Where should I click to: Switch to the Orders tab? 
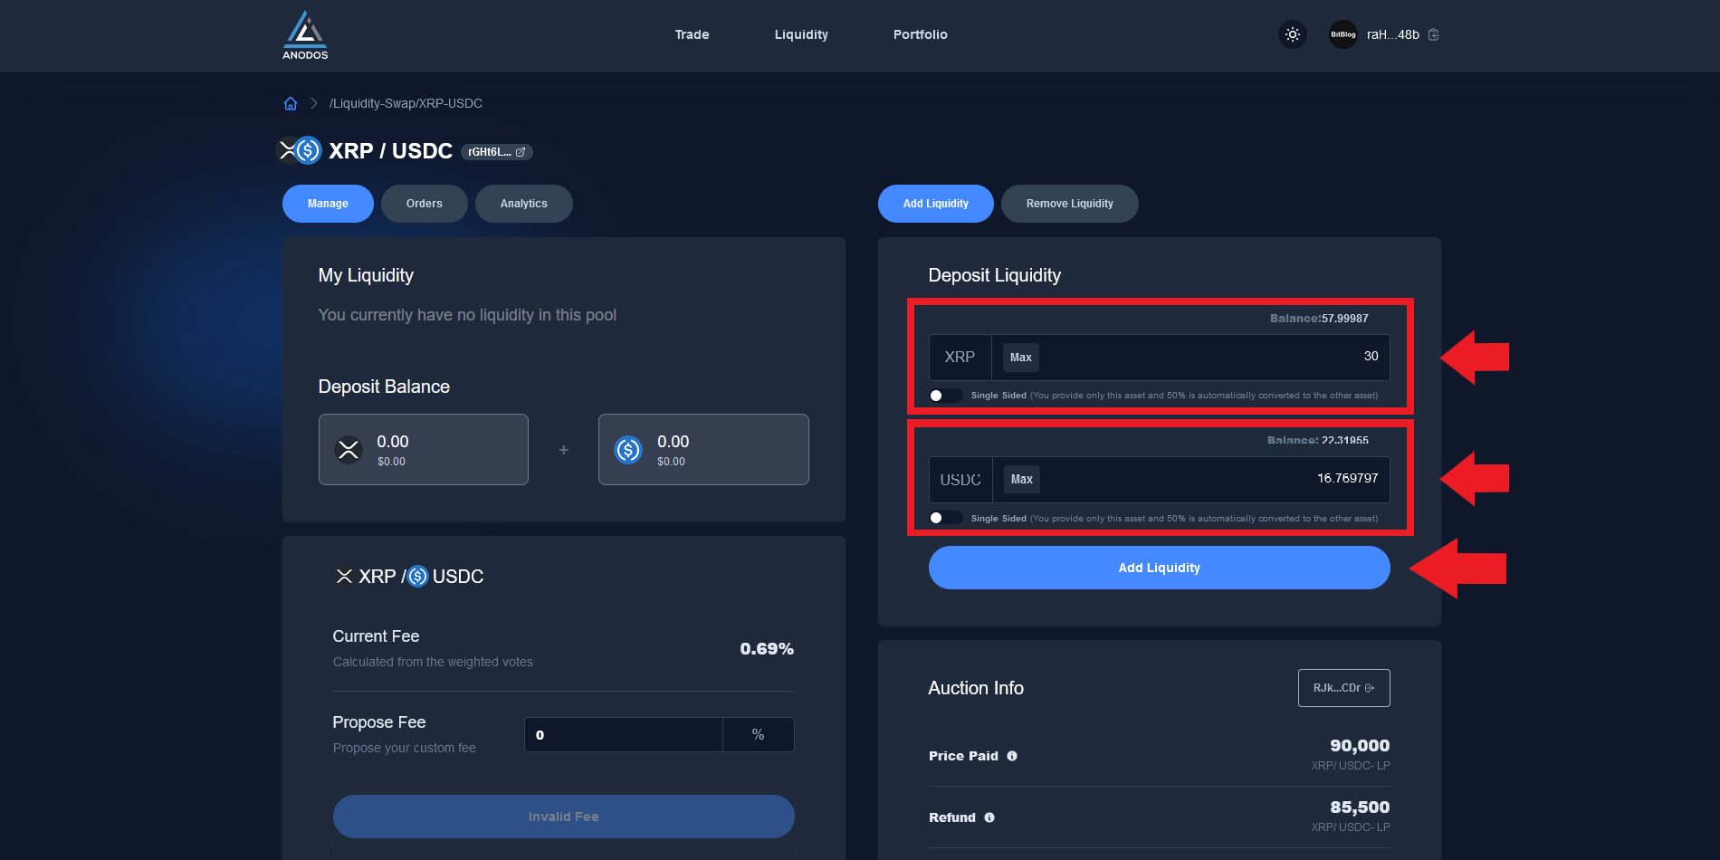pyautogui.click(x=424, y=204)
